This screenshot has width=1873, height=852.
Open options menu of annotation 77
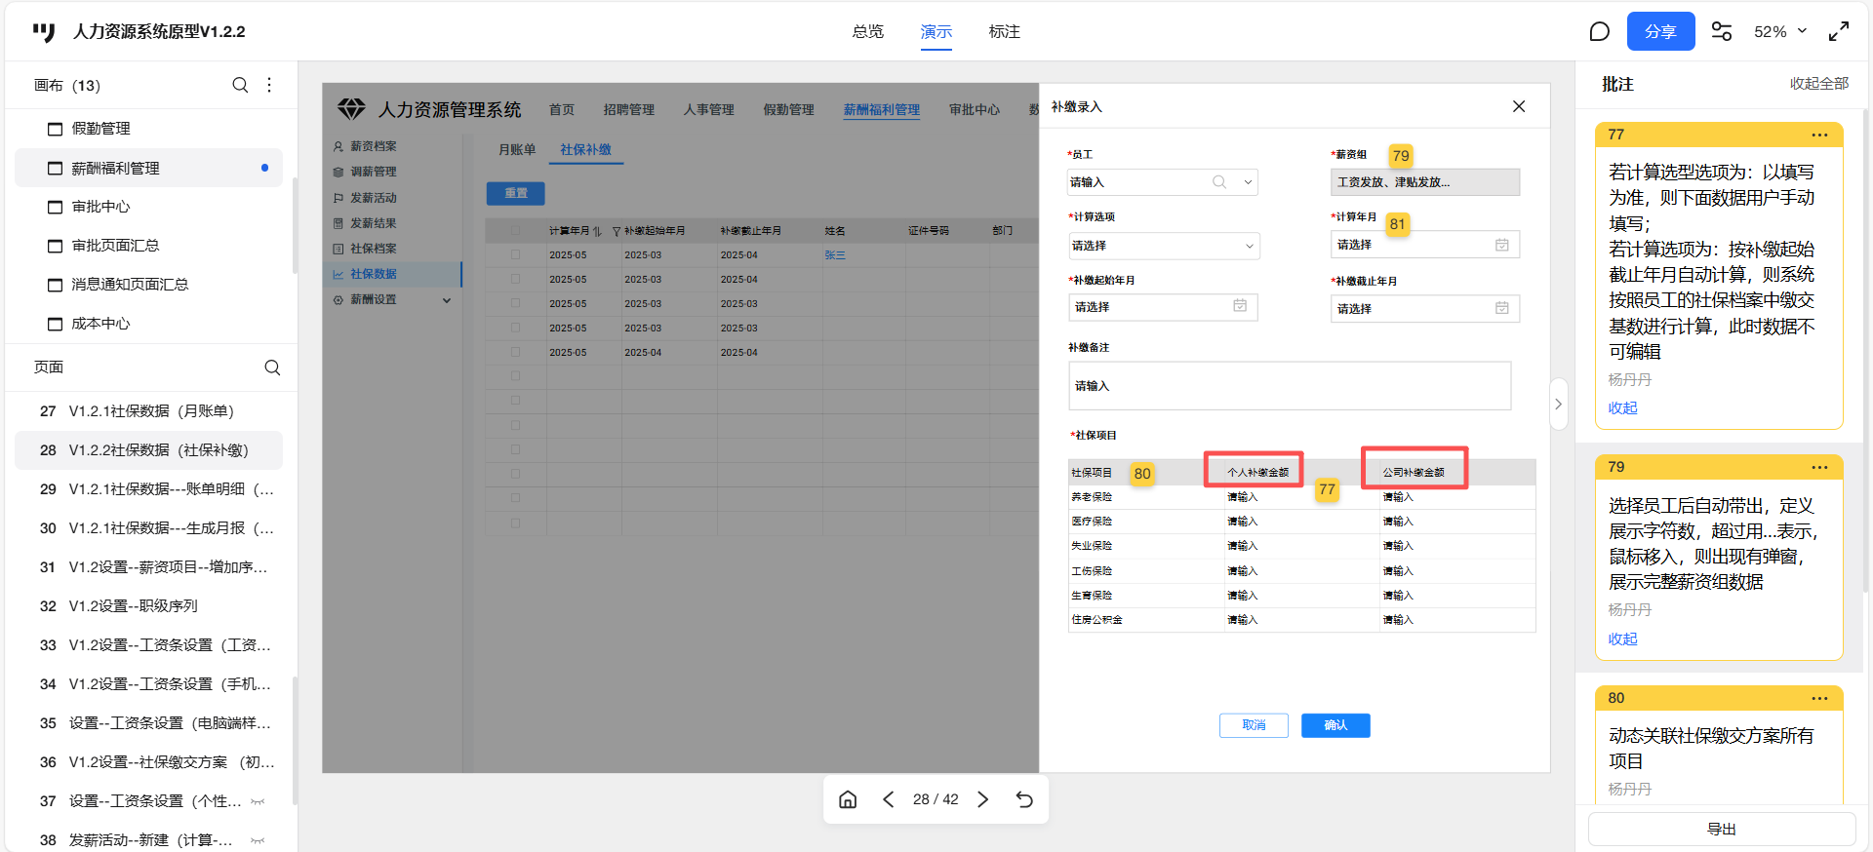(x=1819, y=135)
